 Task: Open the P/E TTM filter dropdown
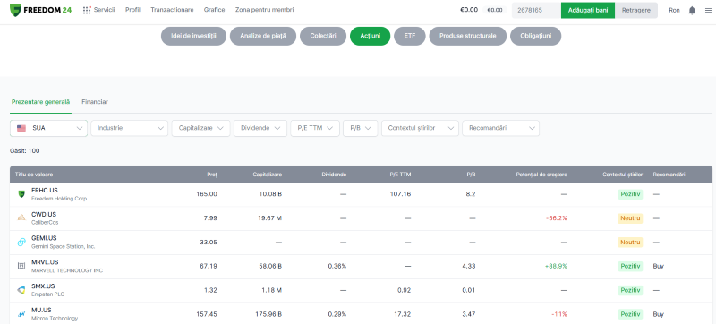[x=315, y=128]
